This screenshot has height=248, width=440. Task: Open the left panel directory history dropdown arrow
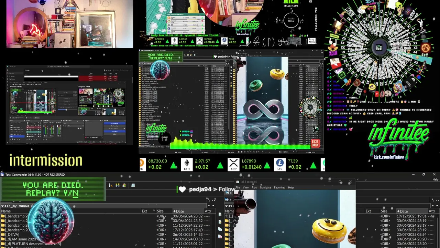pos(213,206)
